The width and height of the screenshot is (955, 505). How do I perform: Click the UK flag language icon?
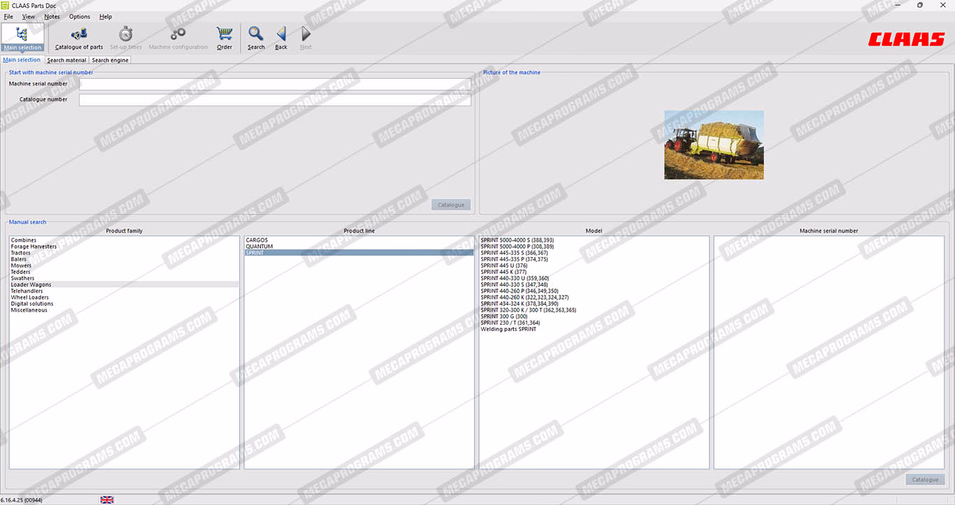click(107, 499)
